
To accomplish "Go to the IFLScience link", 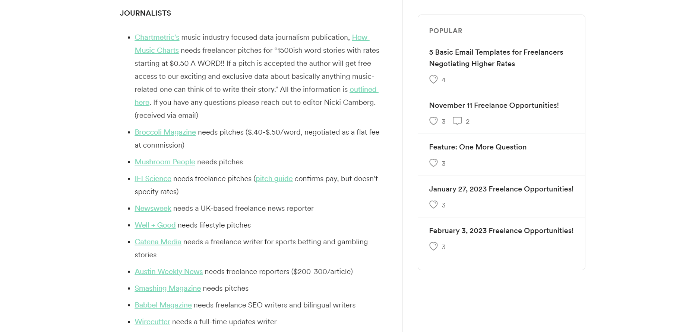I will click(x=153, y=179).
